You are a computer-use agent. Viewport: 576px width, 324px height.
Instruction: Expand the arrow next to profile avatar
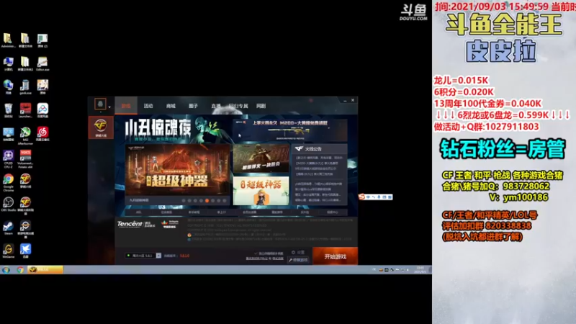(x=109, y=107)
